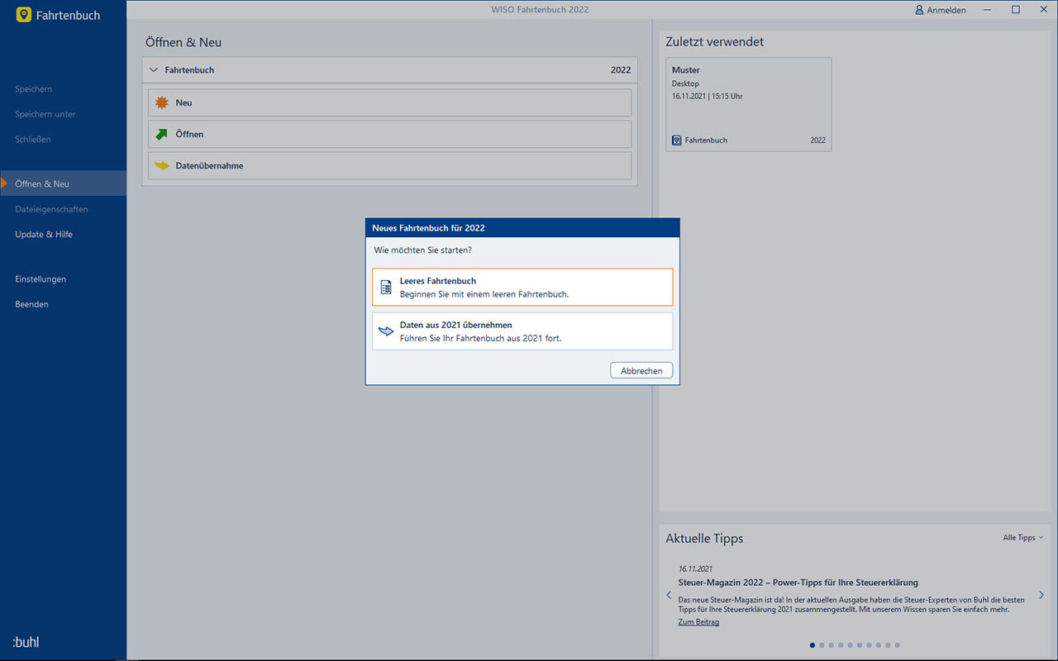Viewport: 1058px width, 661px height.
Task: Click the Datenübernahme row button
Action: click(389, 165)
